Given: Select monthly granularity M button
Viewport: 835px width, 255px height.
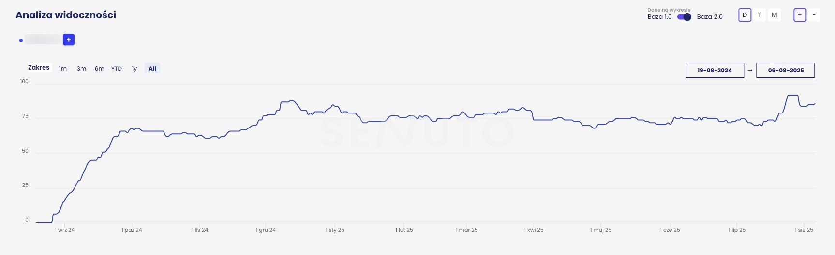Looking at the screenshot, I should point(774,15).
